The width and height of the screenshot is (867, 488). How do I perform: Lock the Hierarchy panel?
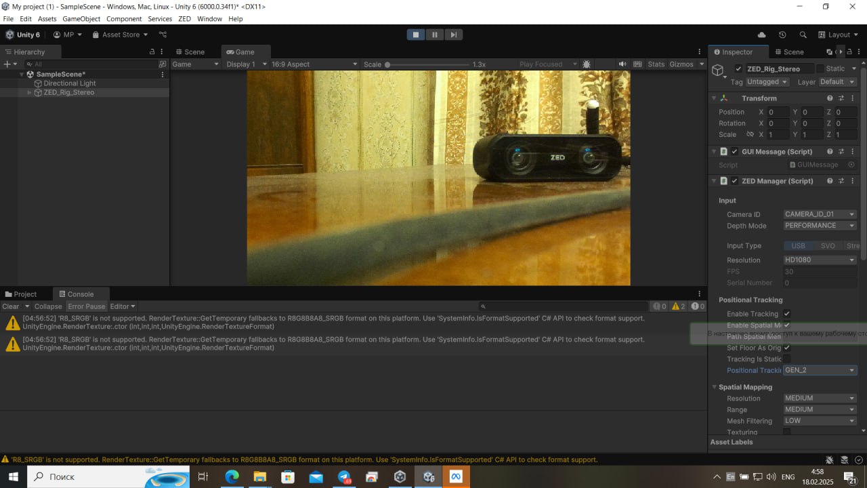click(x=152, y=52)
